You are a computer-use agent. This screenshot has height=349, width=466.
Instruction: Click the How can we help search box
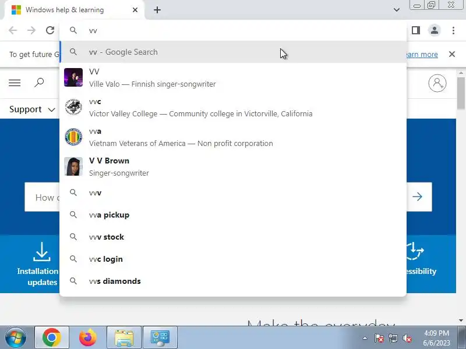(42, 197)
